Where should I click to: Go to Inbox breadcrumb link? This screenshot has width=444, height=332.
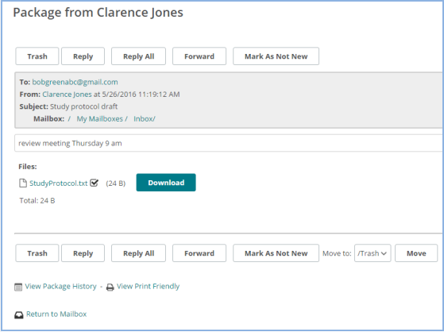click(x=145, y=119)
